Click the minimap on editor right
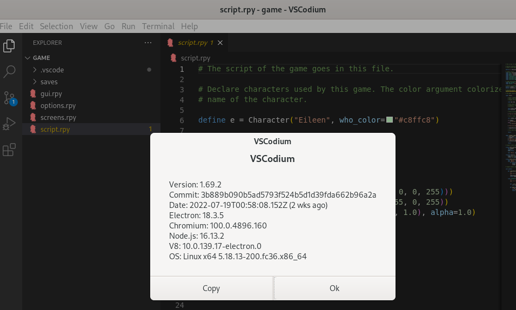 [511, 129]
